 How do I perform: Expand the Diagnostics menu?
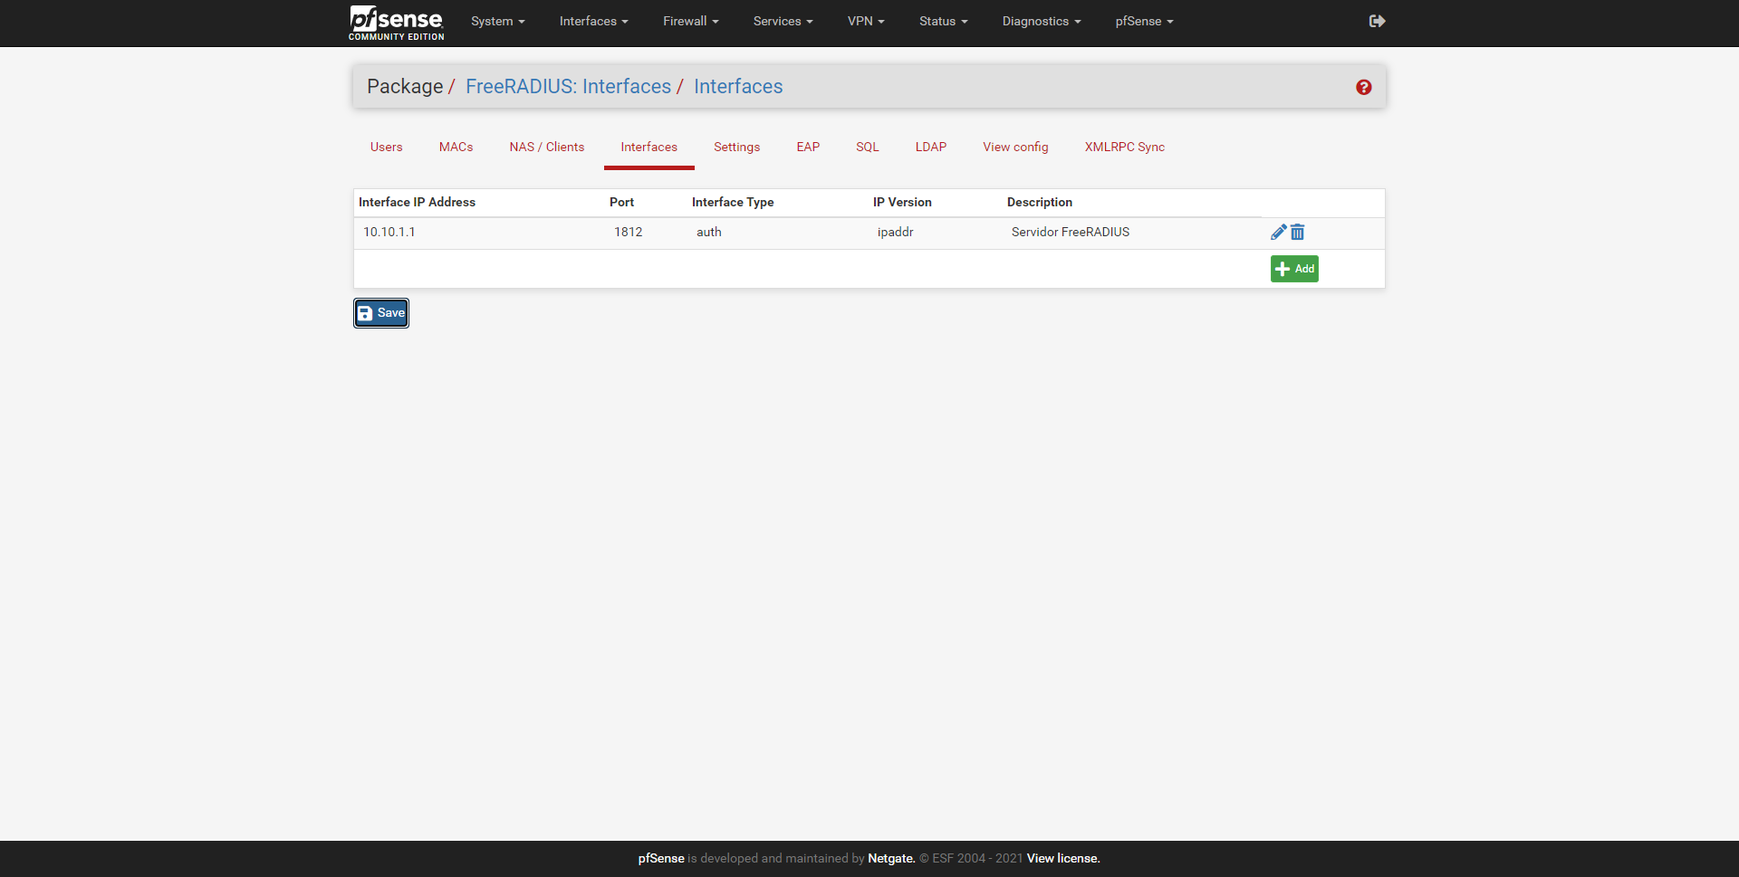pyautogui.click(x=1041, y=21)
